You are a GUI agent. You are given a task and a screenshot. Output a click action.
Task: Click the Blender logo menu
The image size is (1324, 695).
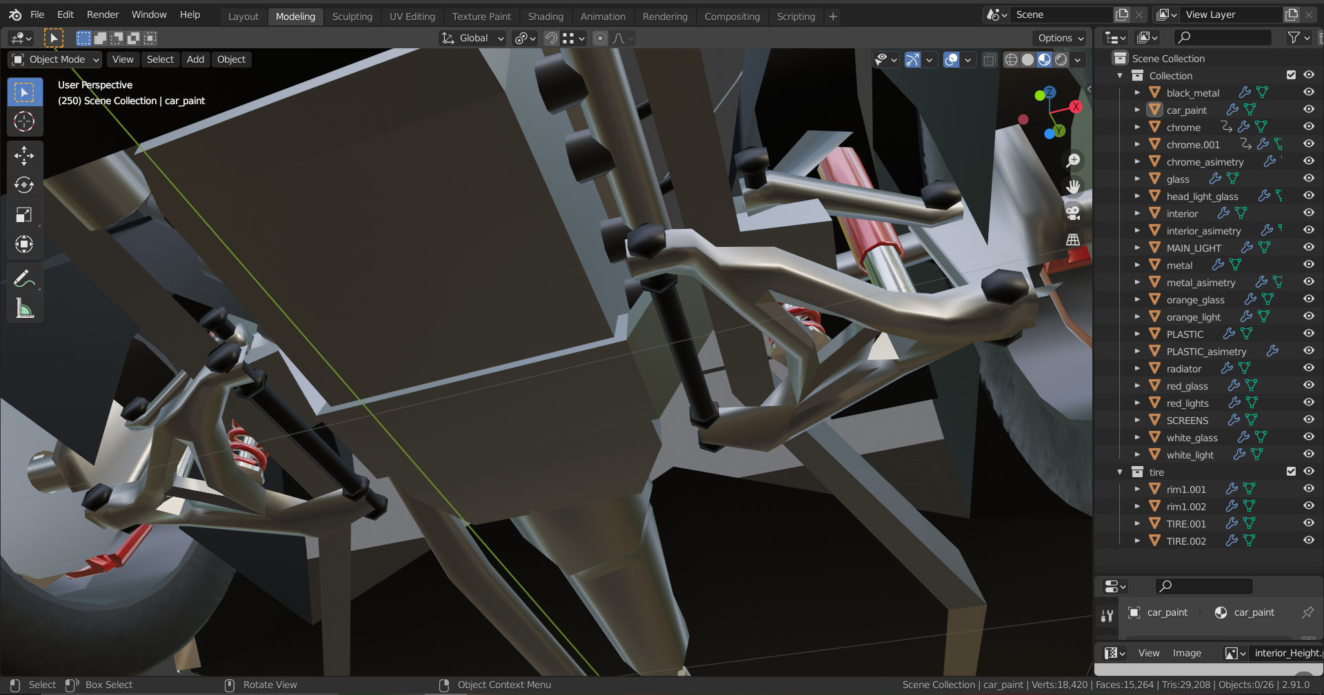15,14
